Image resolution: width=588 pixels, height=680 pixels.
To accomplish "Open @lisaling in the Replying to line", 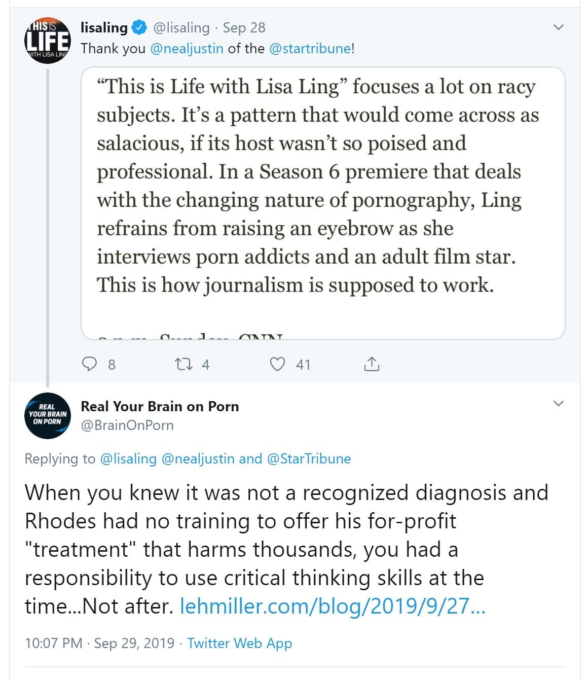I will point(128,458).
